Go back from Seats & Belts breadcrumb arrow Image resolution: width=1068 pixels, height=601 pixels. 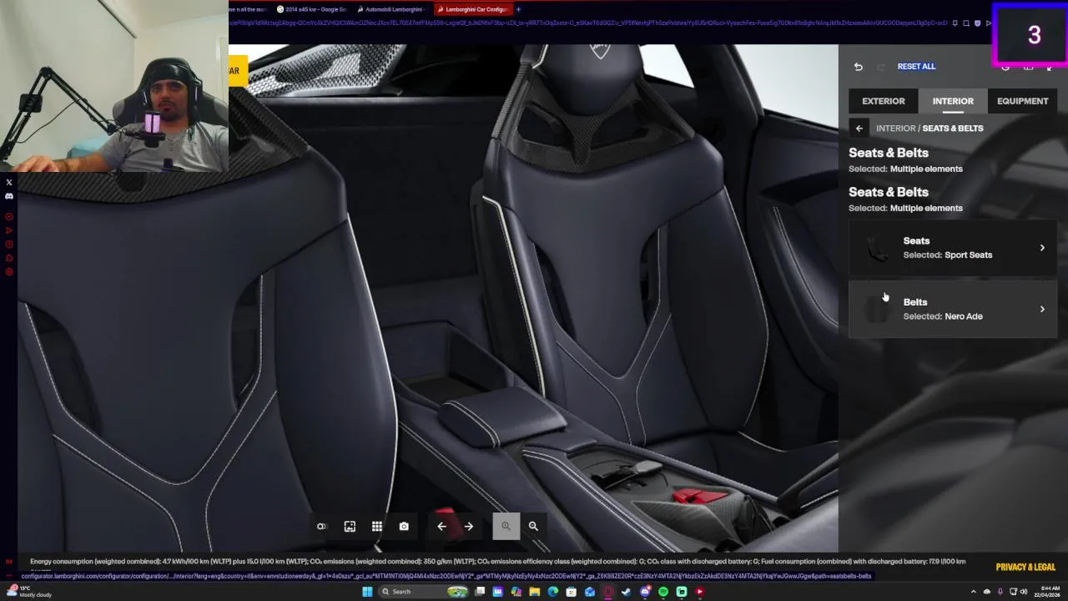(x=859, y=129)
